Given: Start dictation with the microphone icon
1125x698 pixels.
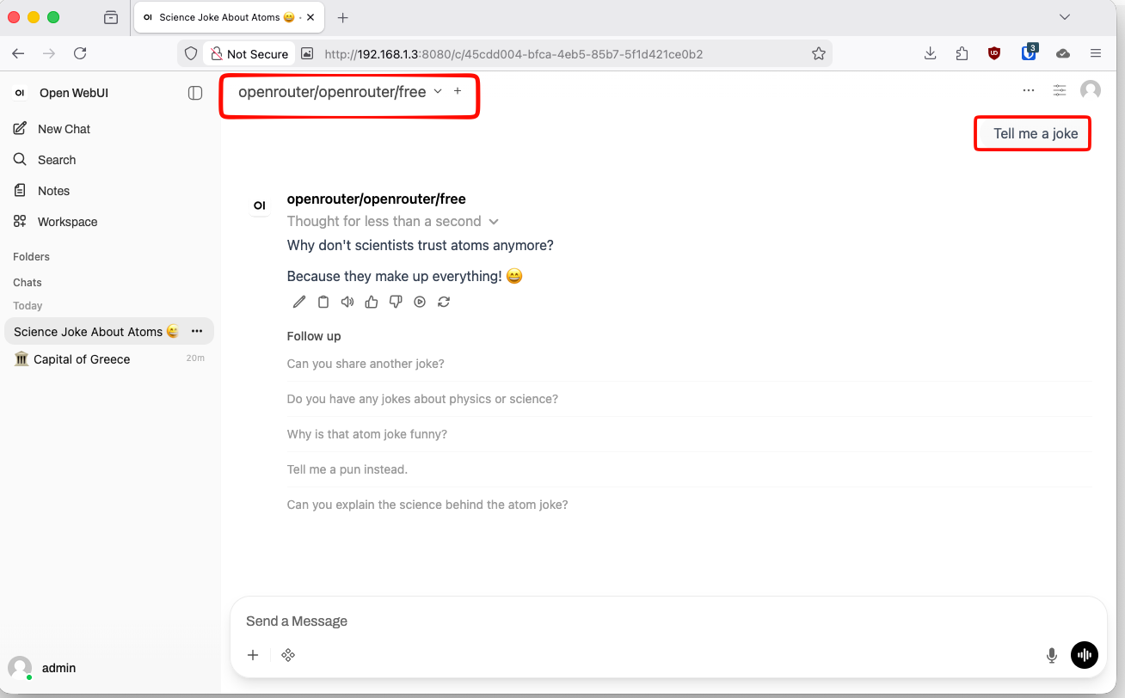Looking at the screenshot, I should [1051, 655].
